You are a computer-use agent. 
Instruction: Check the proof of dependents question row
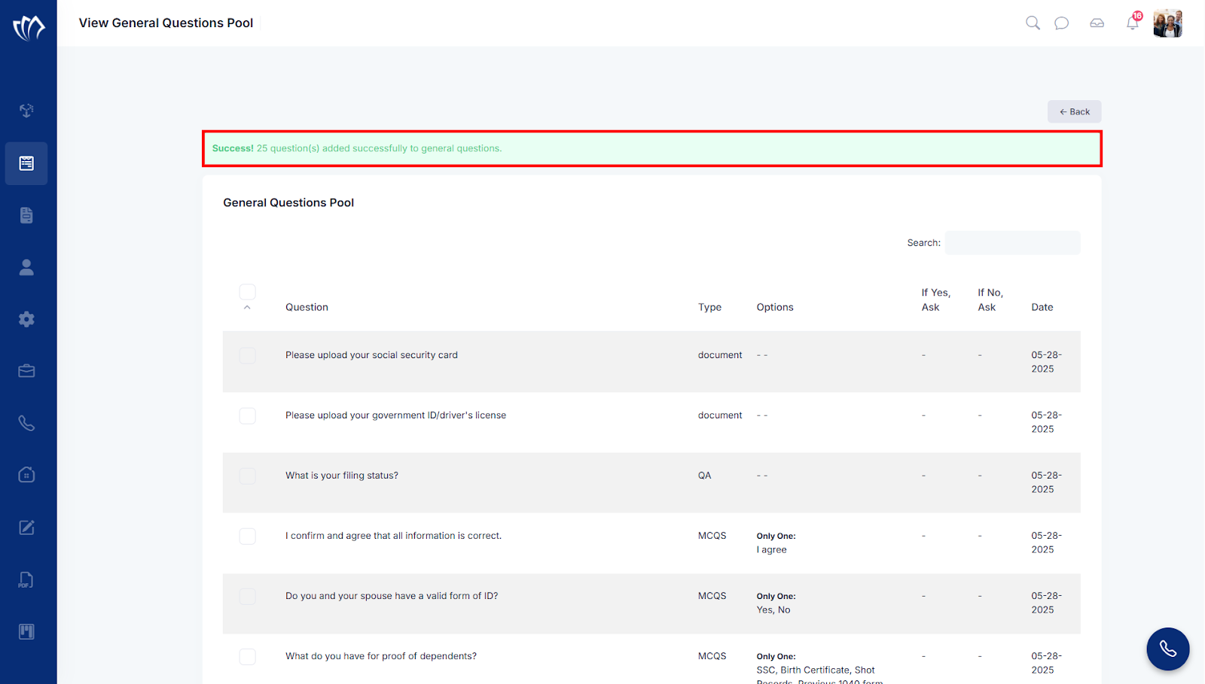point(247,656)
